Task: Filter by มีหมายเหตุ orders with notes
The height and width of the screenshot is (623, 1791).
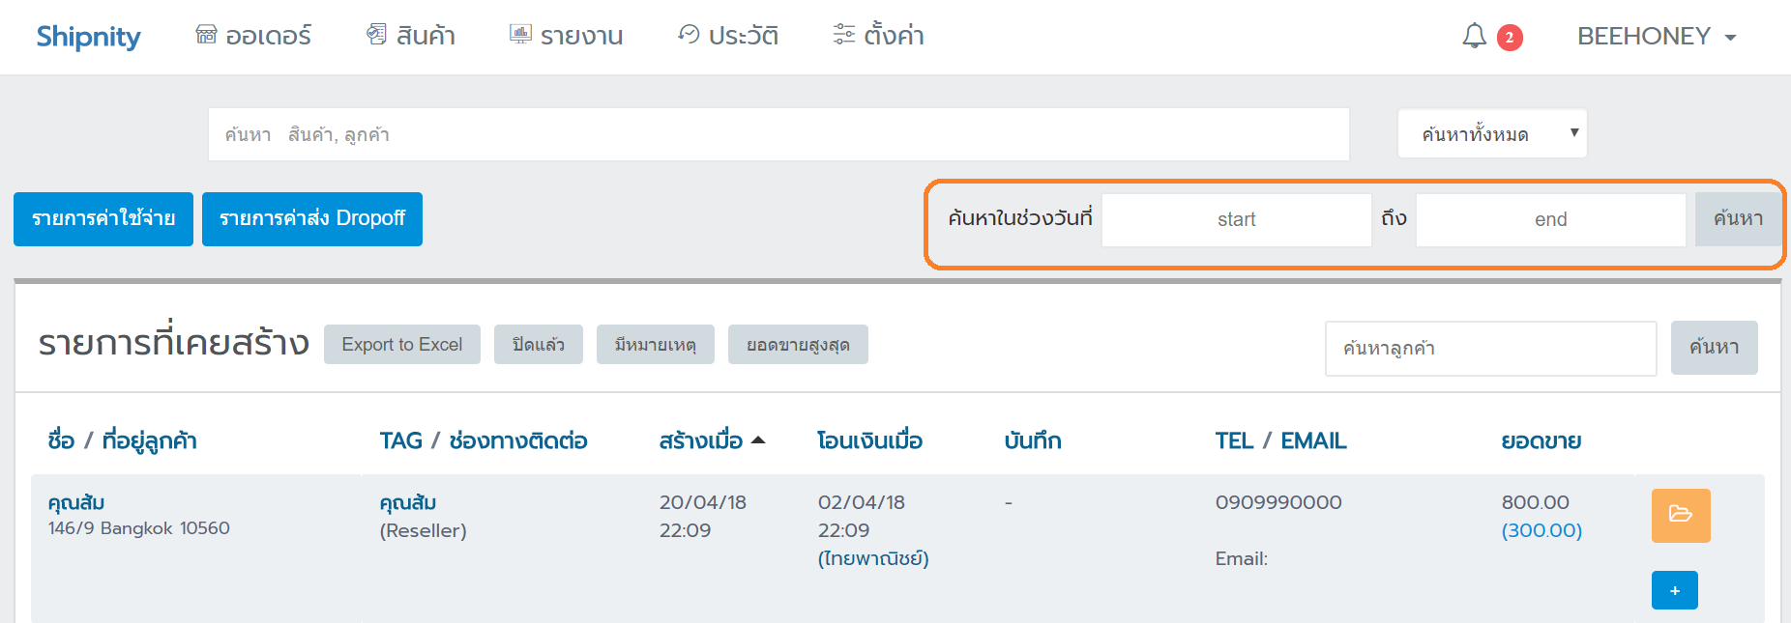Action: pos(656,345)
